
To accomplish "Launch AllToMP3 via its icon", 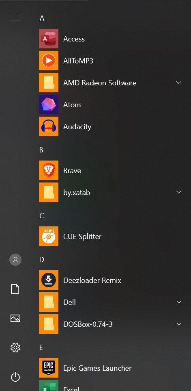I will (49, 61).
